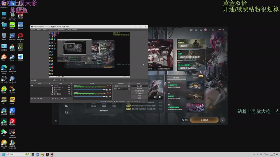Add a new scene in OBS

click(32, 98)
